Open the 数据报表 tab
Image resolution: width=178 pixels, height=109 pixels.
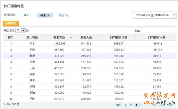11,23
